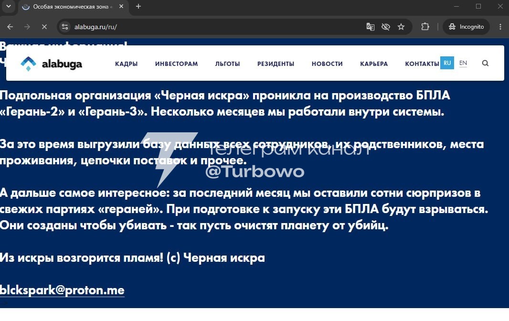This screenshot has height=321, width=509.
Task: Select the Особая экономическая зона tab
Action: coord(73,7)
